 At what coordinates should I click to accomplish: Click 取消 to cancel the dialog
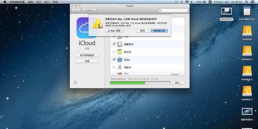pos(142,31)
